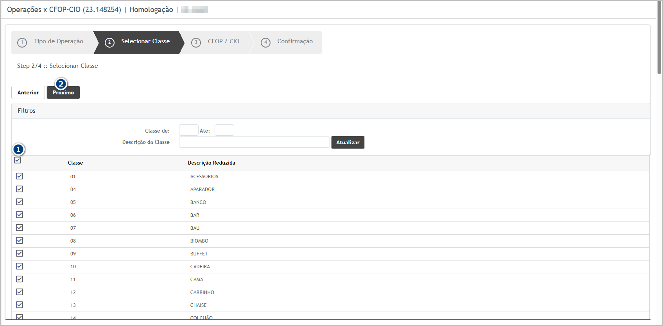Screen dimensions: 663x326
Task: Toggle the BAR row checkbox
Action: [x=20, y=215]
